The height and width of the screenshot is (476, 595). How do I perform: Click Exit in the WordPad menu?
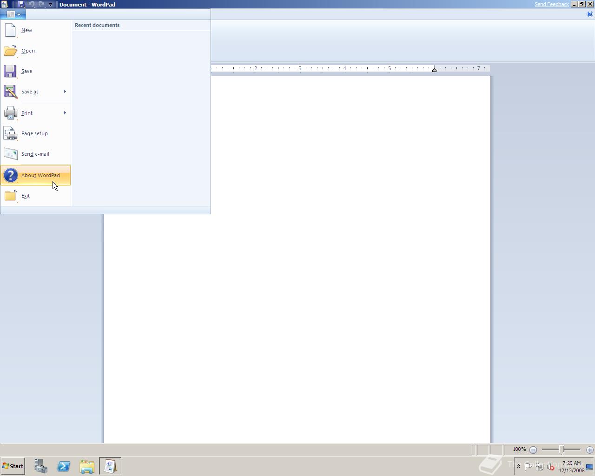coord(35,196)
